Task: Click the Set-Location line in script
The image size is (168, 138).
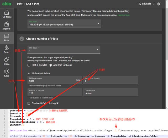Action: coord(89,130)
